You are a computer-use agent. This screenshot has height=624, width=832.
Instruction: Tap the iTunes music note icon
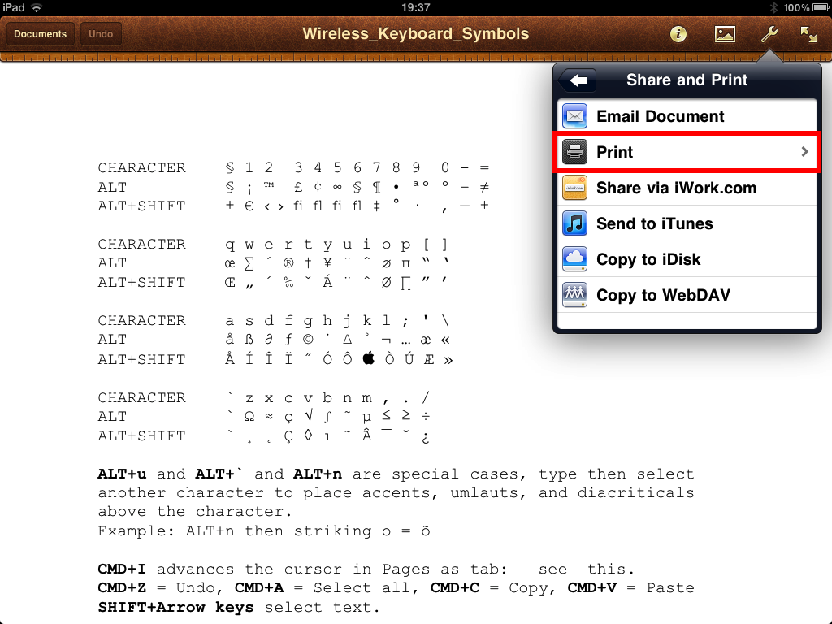(x=574, y=223)
